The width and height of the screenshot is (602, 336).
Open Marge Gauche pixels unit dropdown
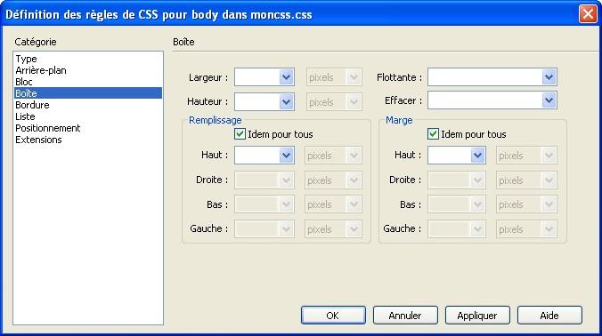[x=549, y=229]
